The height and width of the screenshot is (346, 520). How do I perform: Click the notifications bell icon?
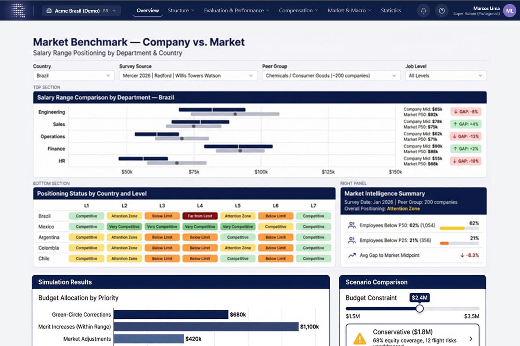pyautogui.click(x=423, y=11)
